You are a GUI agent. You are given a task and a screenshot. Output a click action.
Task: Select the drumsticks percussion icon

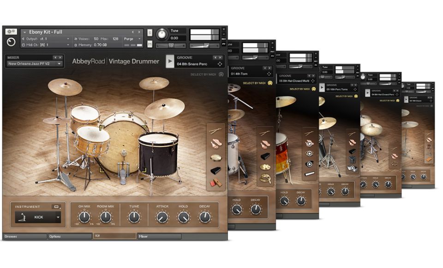click(216, 131)
